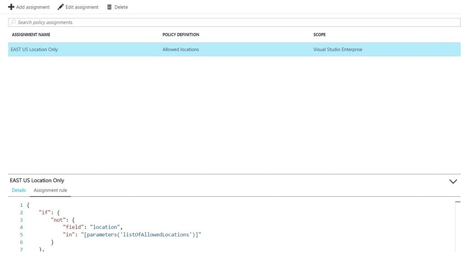The width and height of the screenshot is (461, 256).
Task: Click the Allowed locations policy definition cell
Action: coord(181,49)
